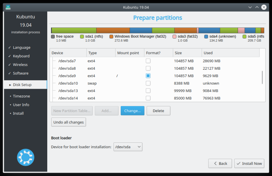Click the installer icon in title bar
The image size is (272, 176).
(8, 7)
